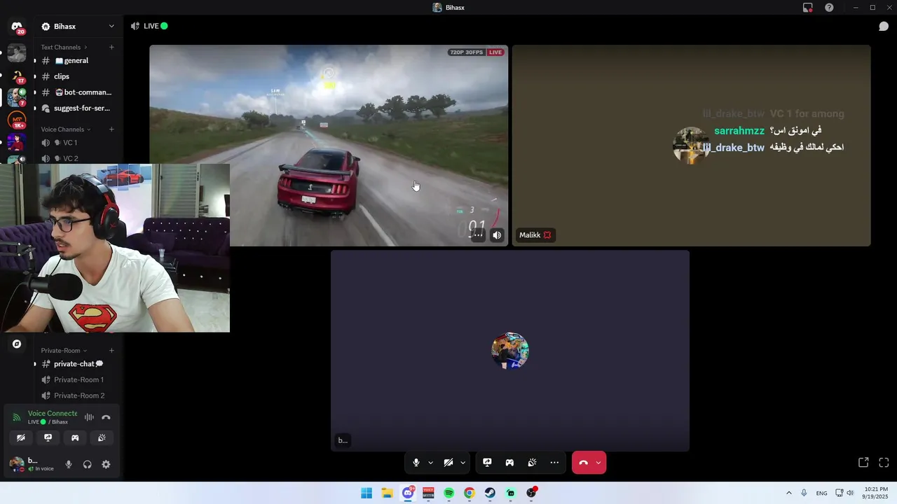Image resolution: width=897 pixels, height=504 pixels.
Task: Open Discord inbox icon in title bar
Action: [x=808, y=8]
